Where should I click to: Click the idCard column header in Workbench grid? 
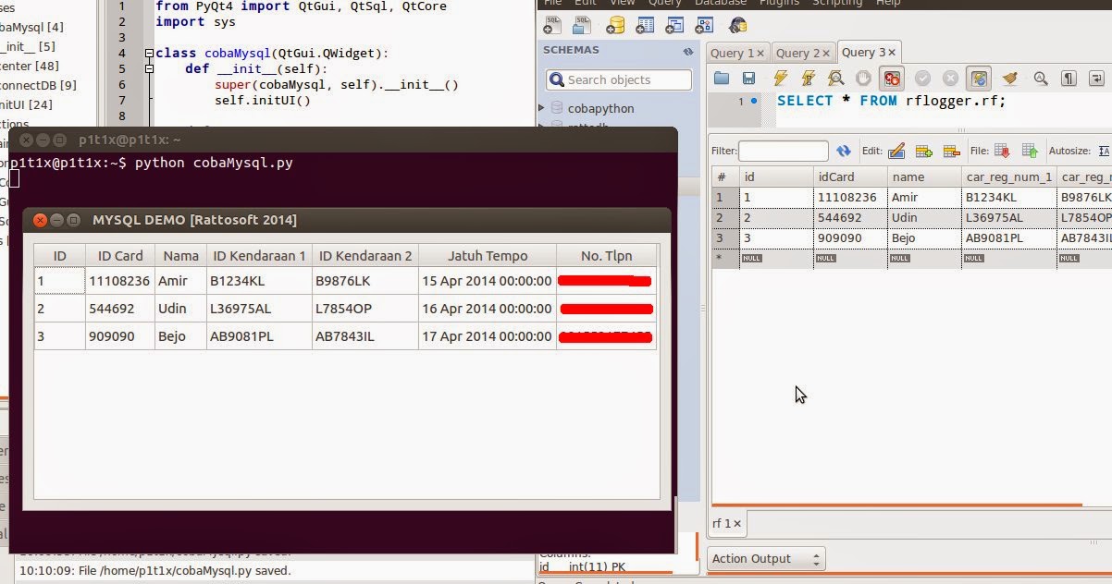pos(849,176)
